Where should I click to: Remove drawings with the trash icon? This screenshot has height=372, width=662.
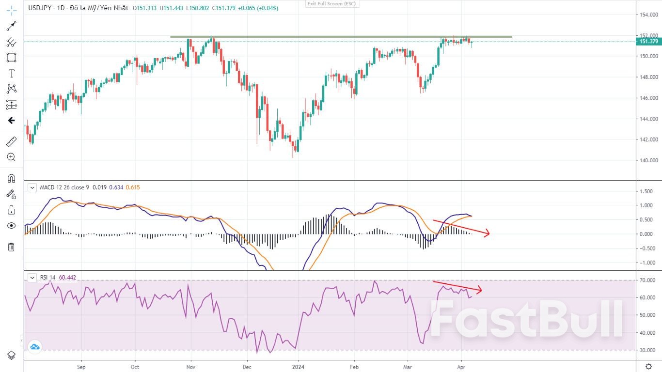click(11, 247)
